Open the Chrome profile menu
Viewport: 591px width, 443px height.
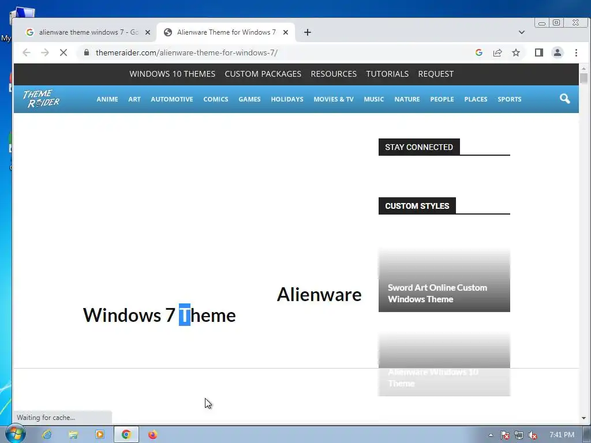point(558,52)
